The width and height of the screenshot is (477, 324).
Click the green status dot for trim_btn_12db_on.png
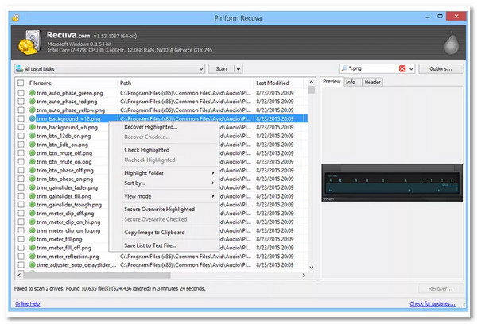(33, 136)
